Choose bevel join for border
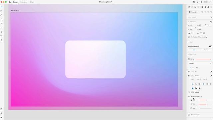 coord(200,88)
